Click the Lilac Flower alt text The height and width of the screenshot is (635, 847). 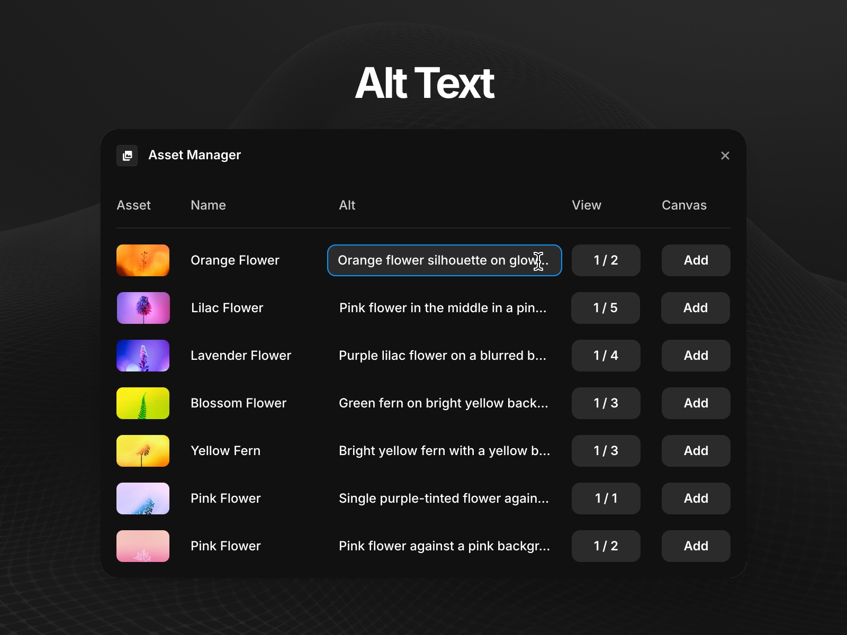pyautogui.click(x=445, y=308)
